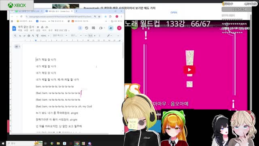
Task: Click the Windows taskbar search box
Action: [x=24, y=143]
